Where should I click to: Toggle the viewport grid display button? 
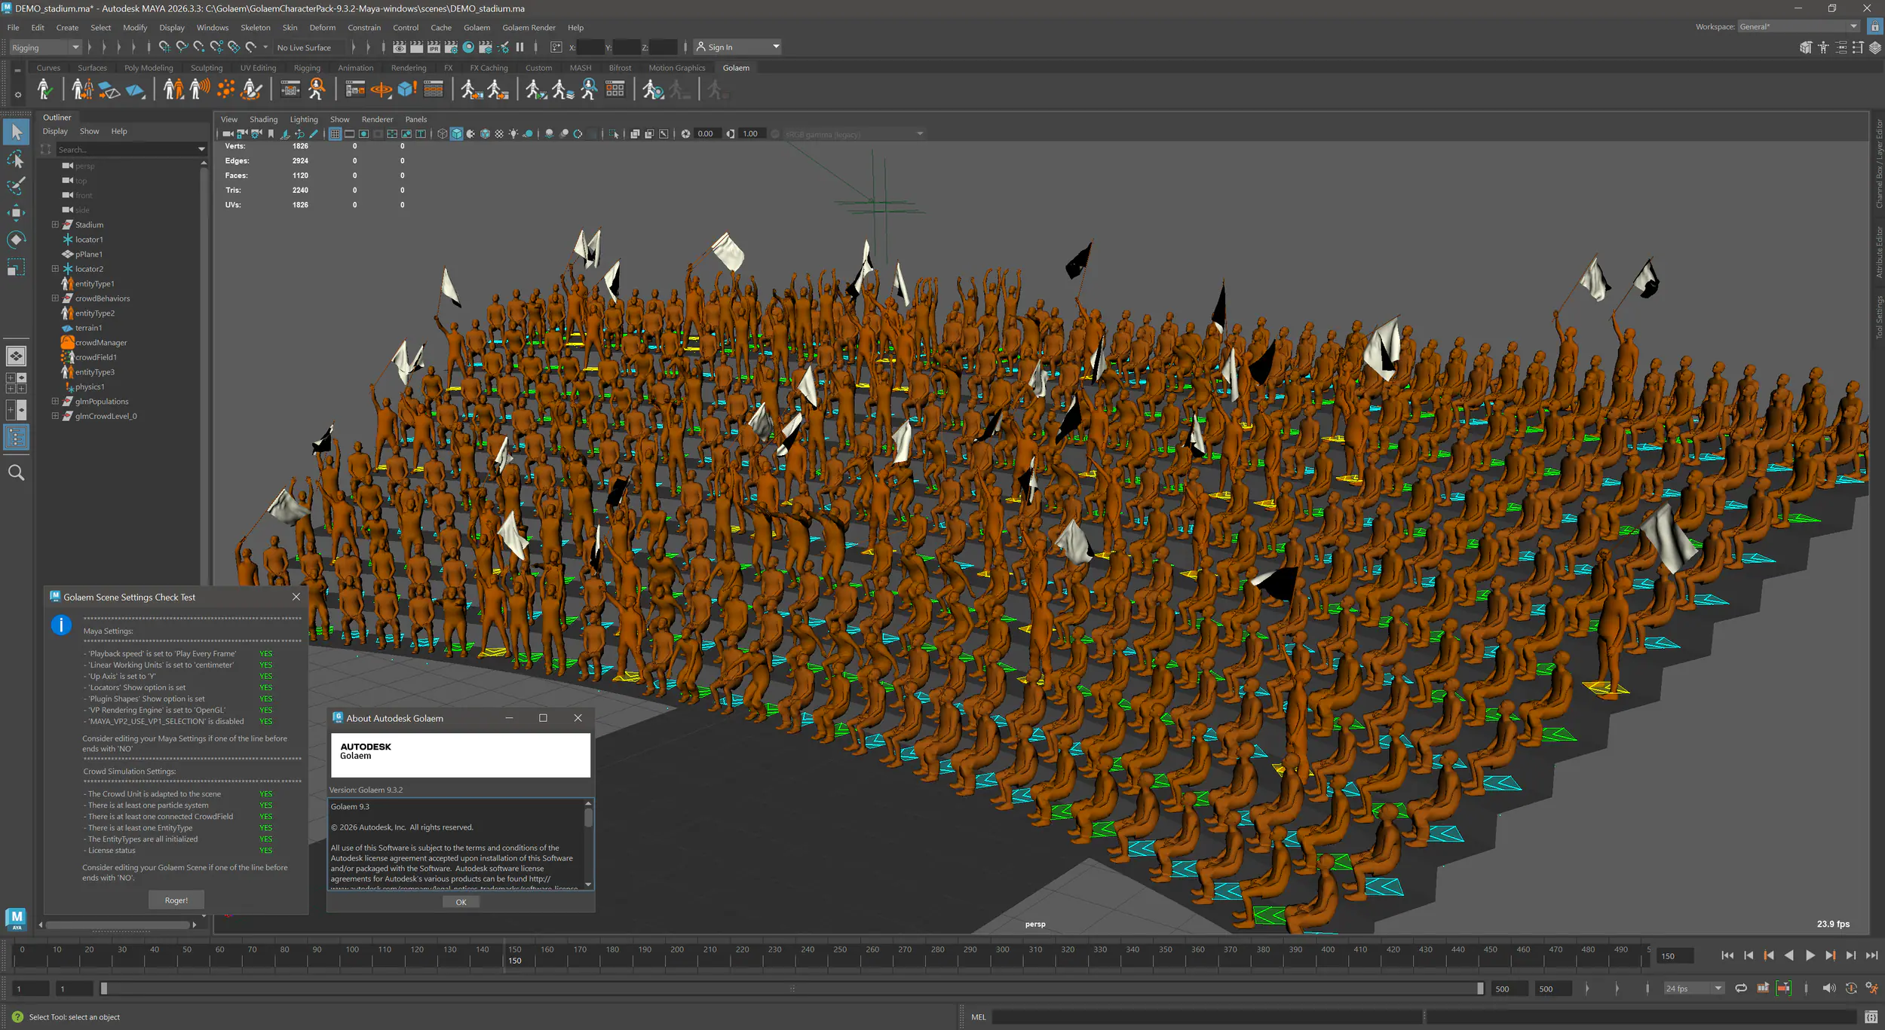pyautogui.click(x=336, y=134)
